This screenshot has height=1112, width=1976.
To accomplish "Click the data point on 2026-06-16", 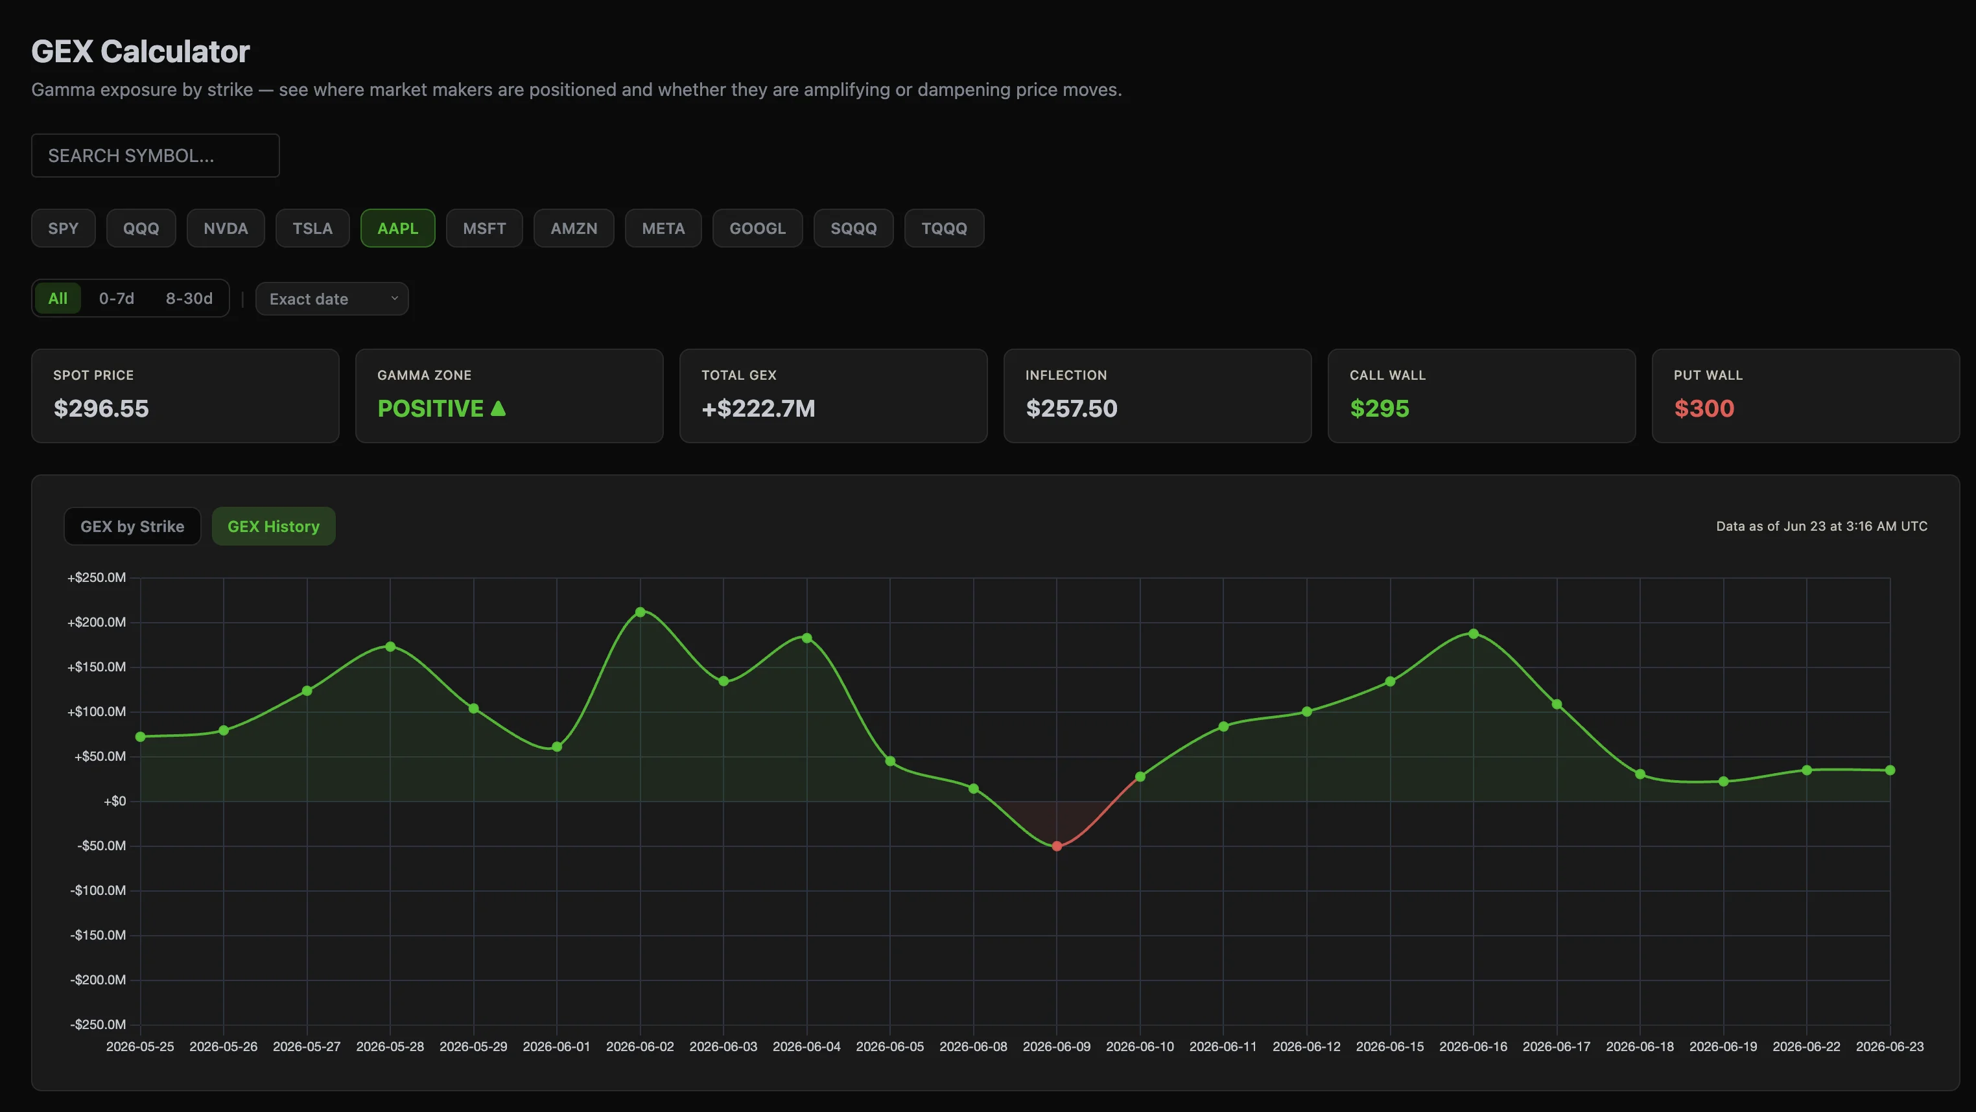I will (1473, 634).
